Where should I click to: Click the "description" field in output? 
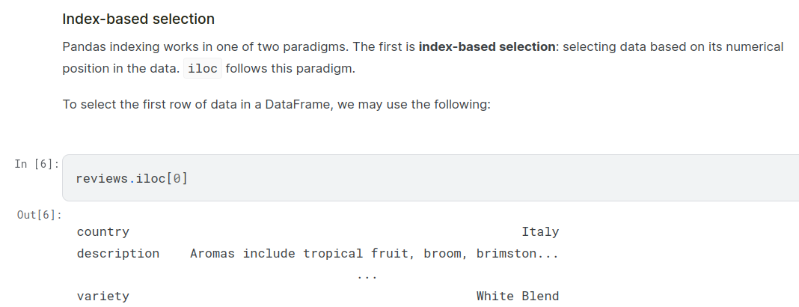point(117,254)
